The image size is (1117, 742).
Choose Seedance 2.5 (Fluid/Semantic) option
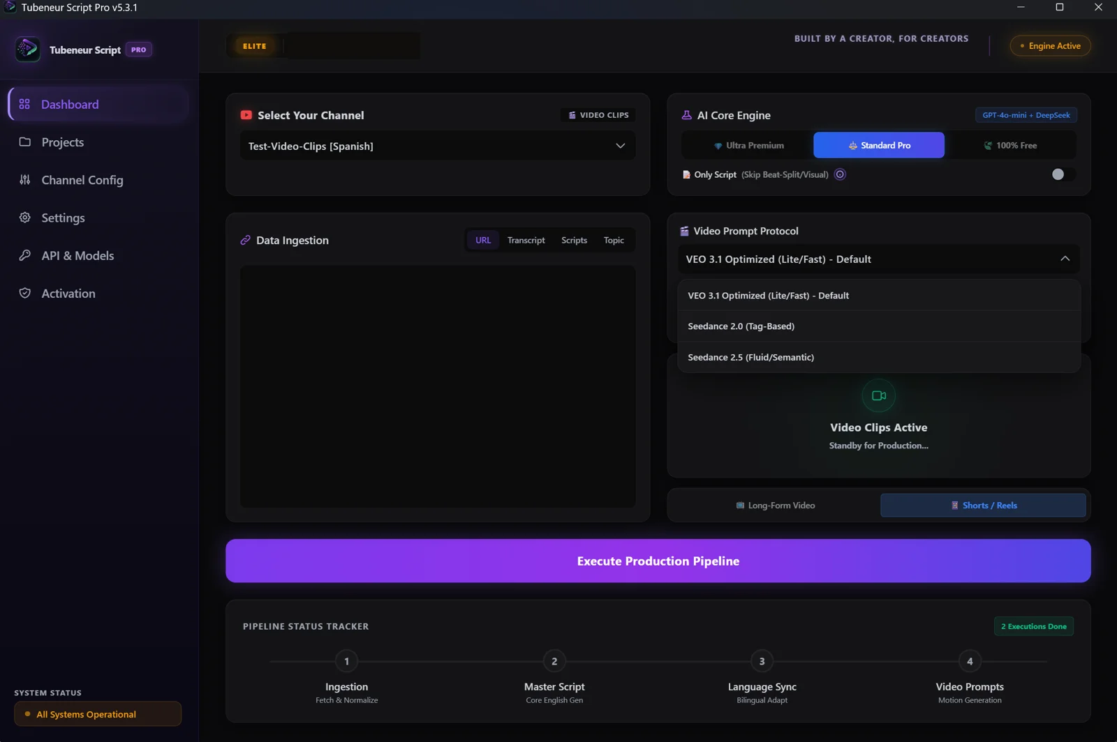[879, 357]
